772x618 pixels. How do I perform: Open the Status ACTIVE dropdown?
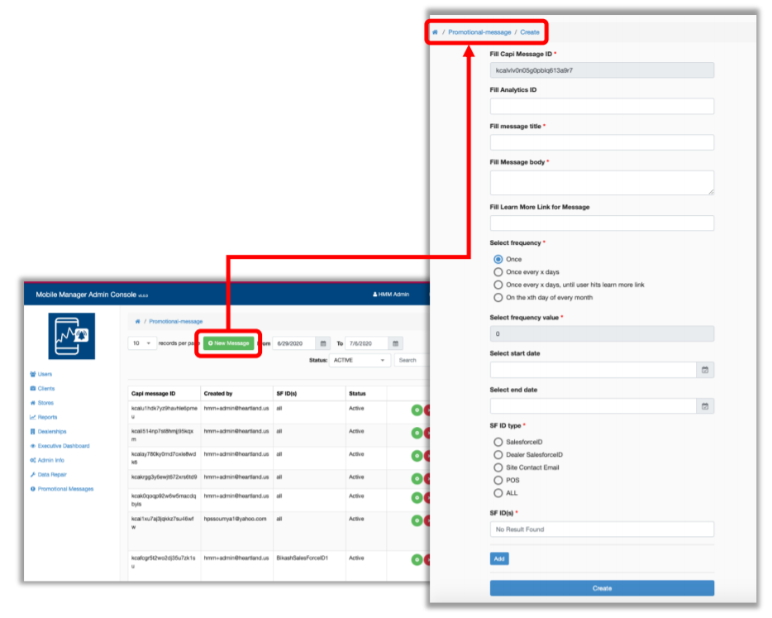[x=360, y=361]
